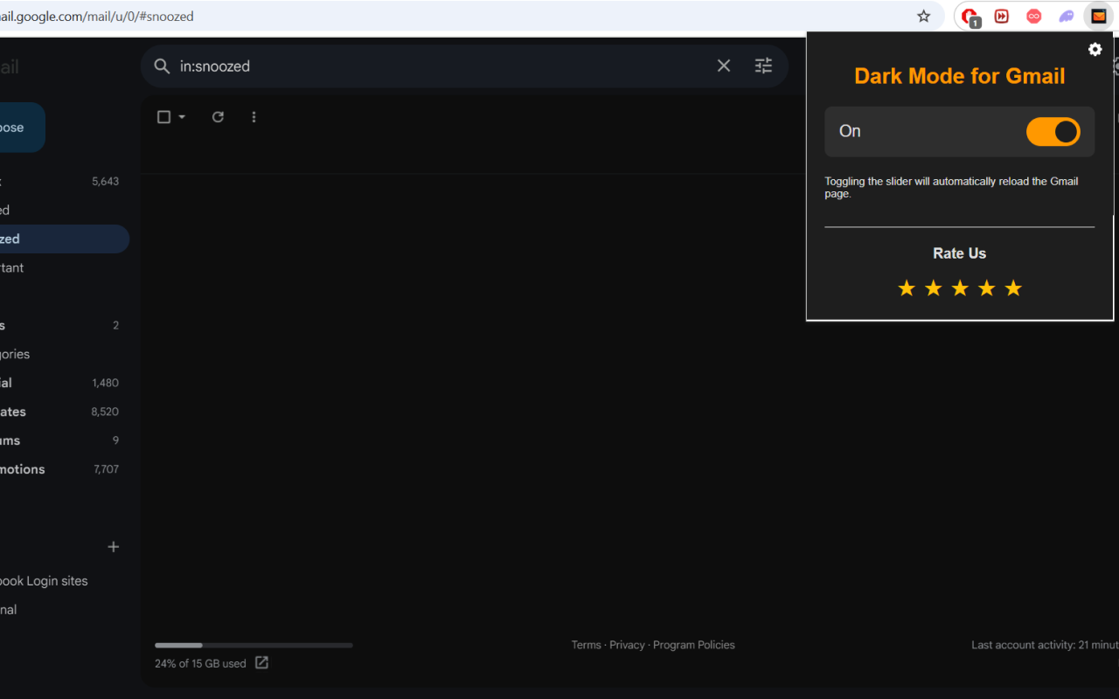1119x699 pixels.
Task: Refresh the Snoozed email list
Action: point(218,116)
